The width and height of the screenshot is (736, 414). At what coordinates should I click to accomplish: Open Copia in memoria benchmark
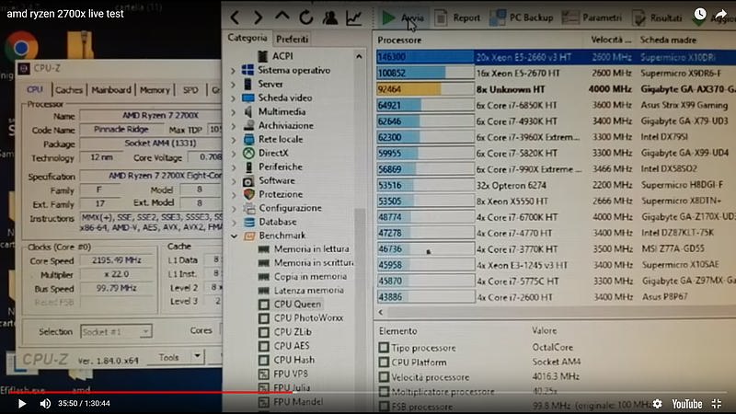point(310,277)
